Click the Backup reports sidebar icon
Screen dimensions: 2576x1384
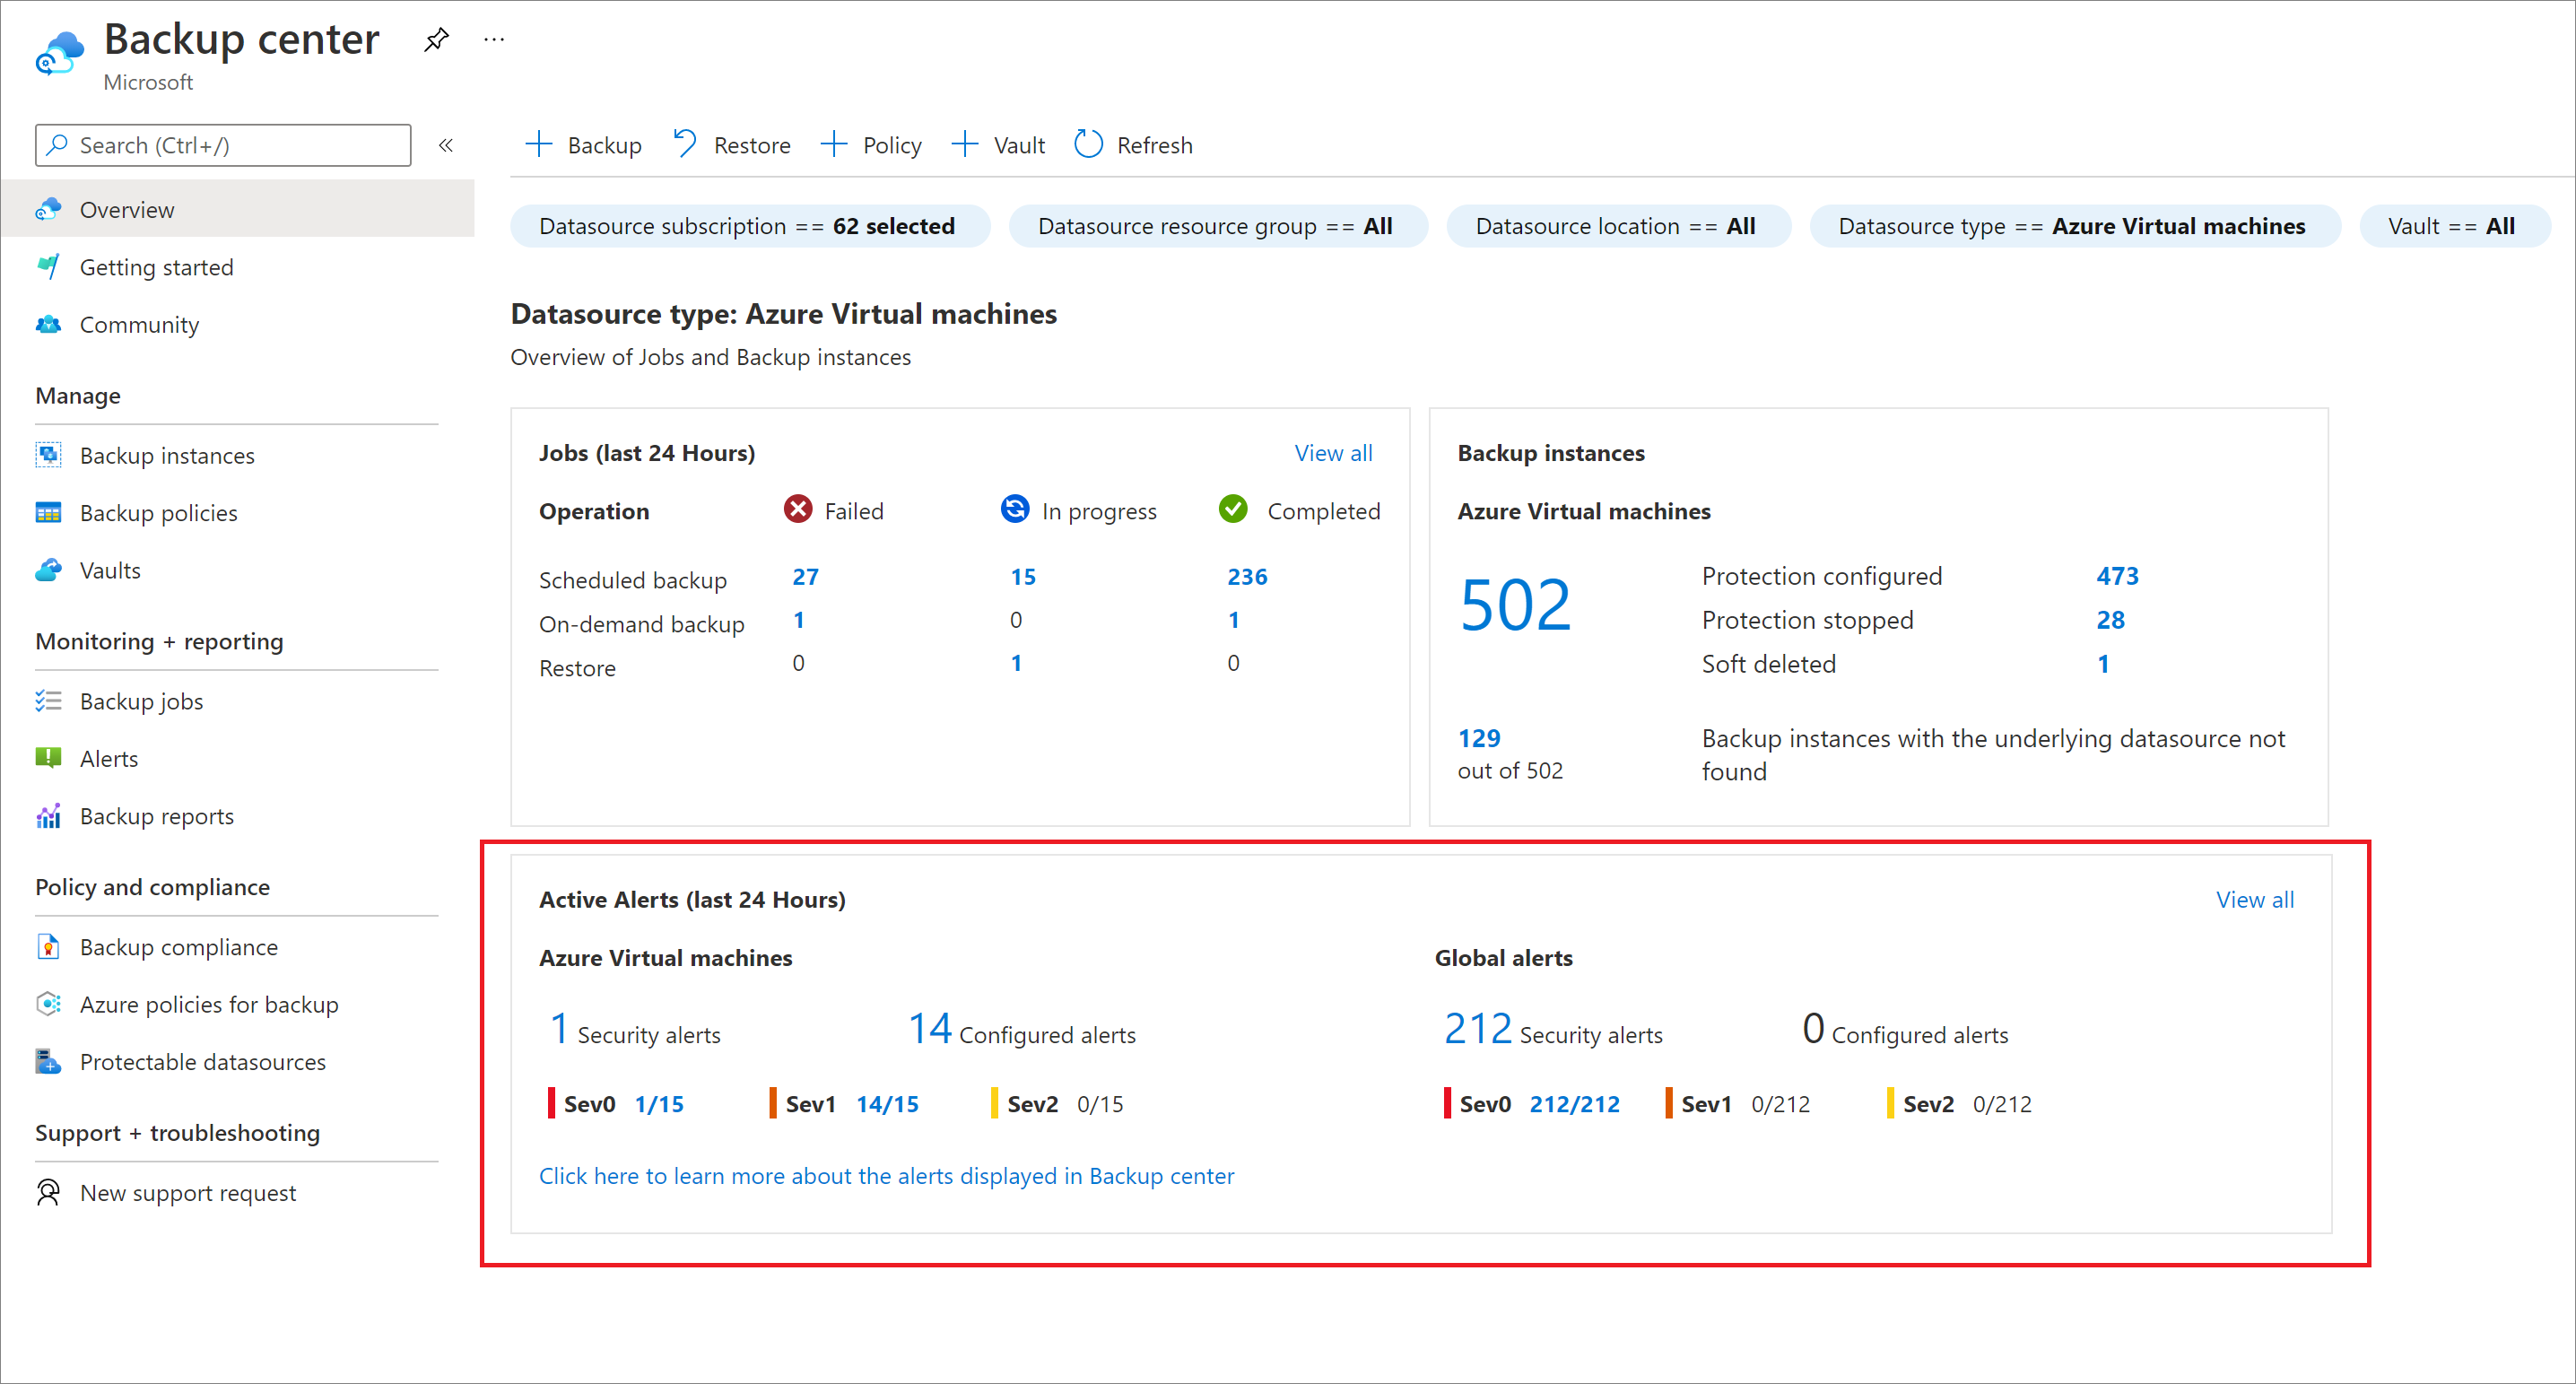click(x=51, y=816)
